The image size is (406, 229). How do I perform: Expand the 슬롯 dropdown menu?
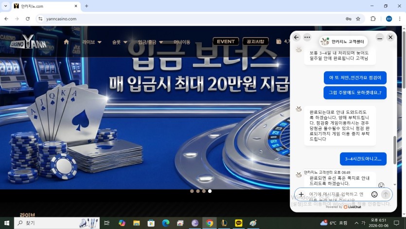(x=120, y=42)
